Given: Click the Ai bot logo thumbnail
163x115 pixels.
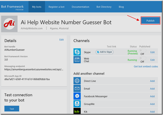Looking at the screenshot, I should (x=9, y=24).
